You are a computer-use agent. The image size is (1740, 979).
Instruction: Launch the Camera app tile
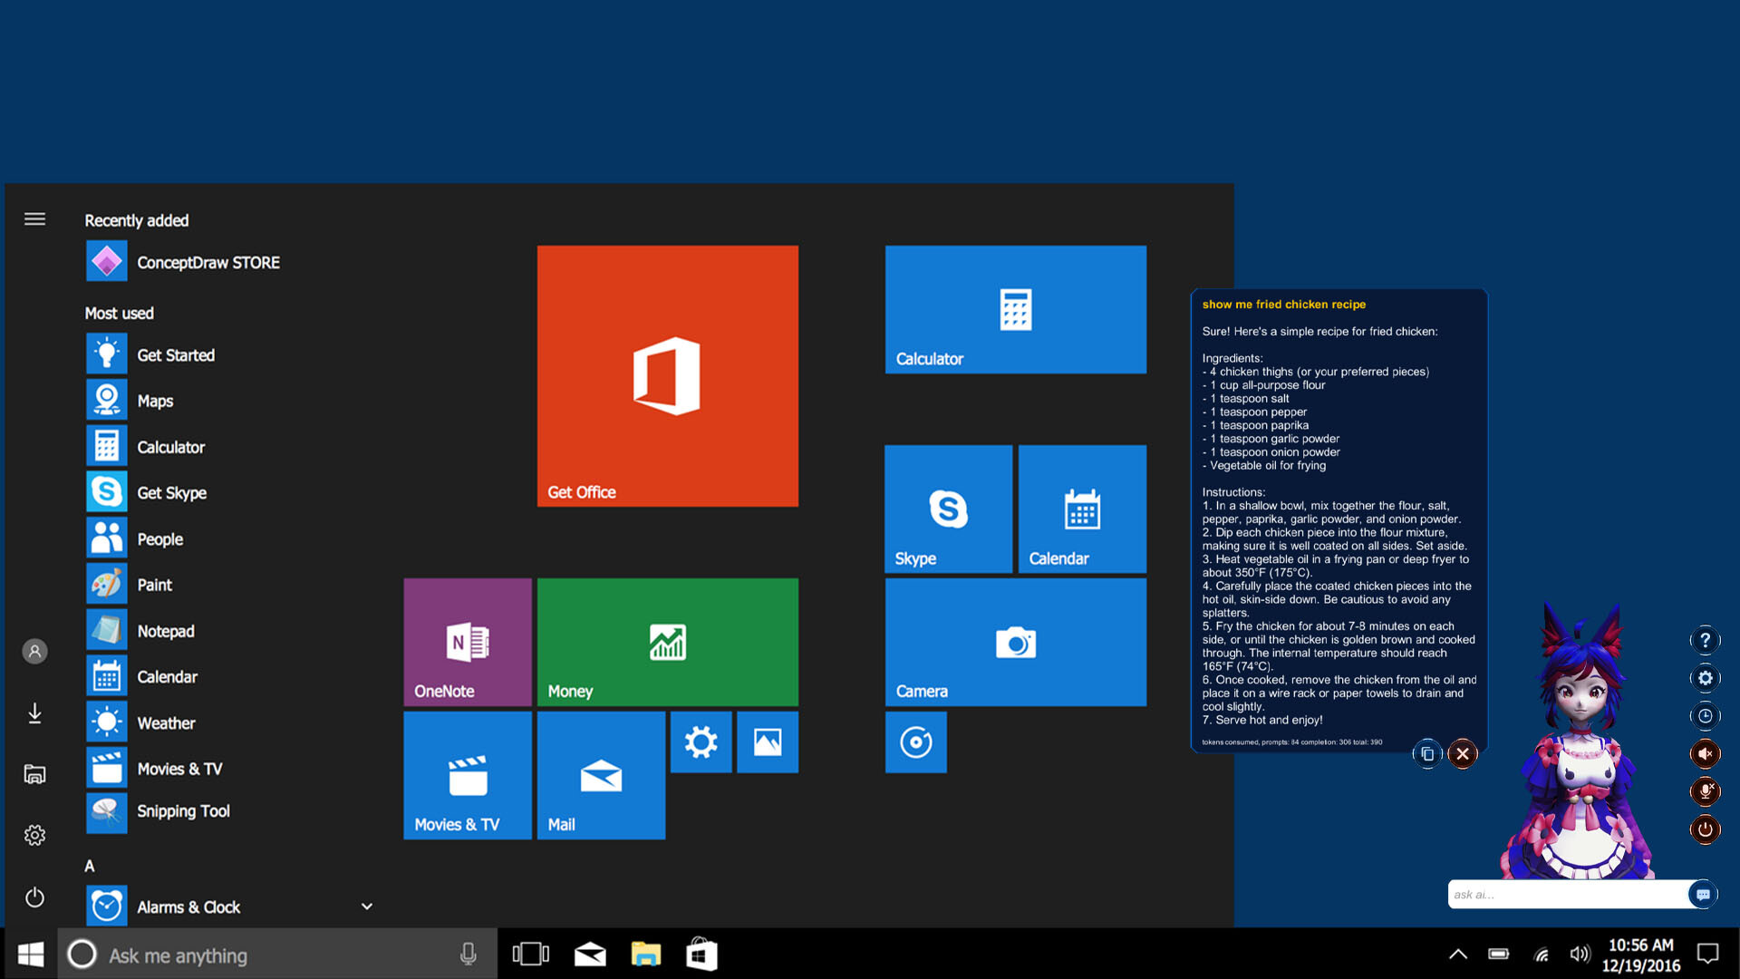[x=1014, y=641]
